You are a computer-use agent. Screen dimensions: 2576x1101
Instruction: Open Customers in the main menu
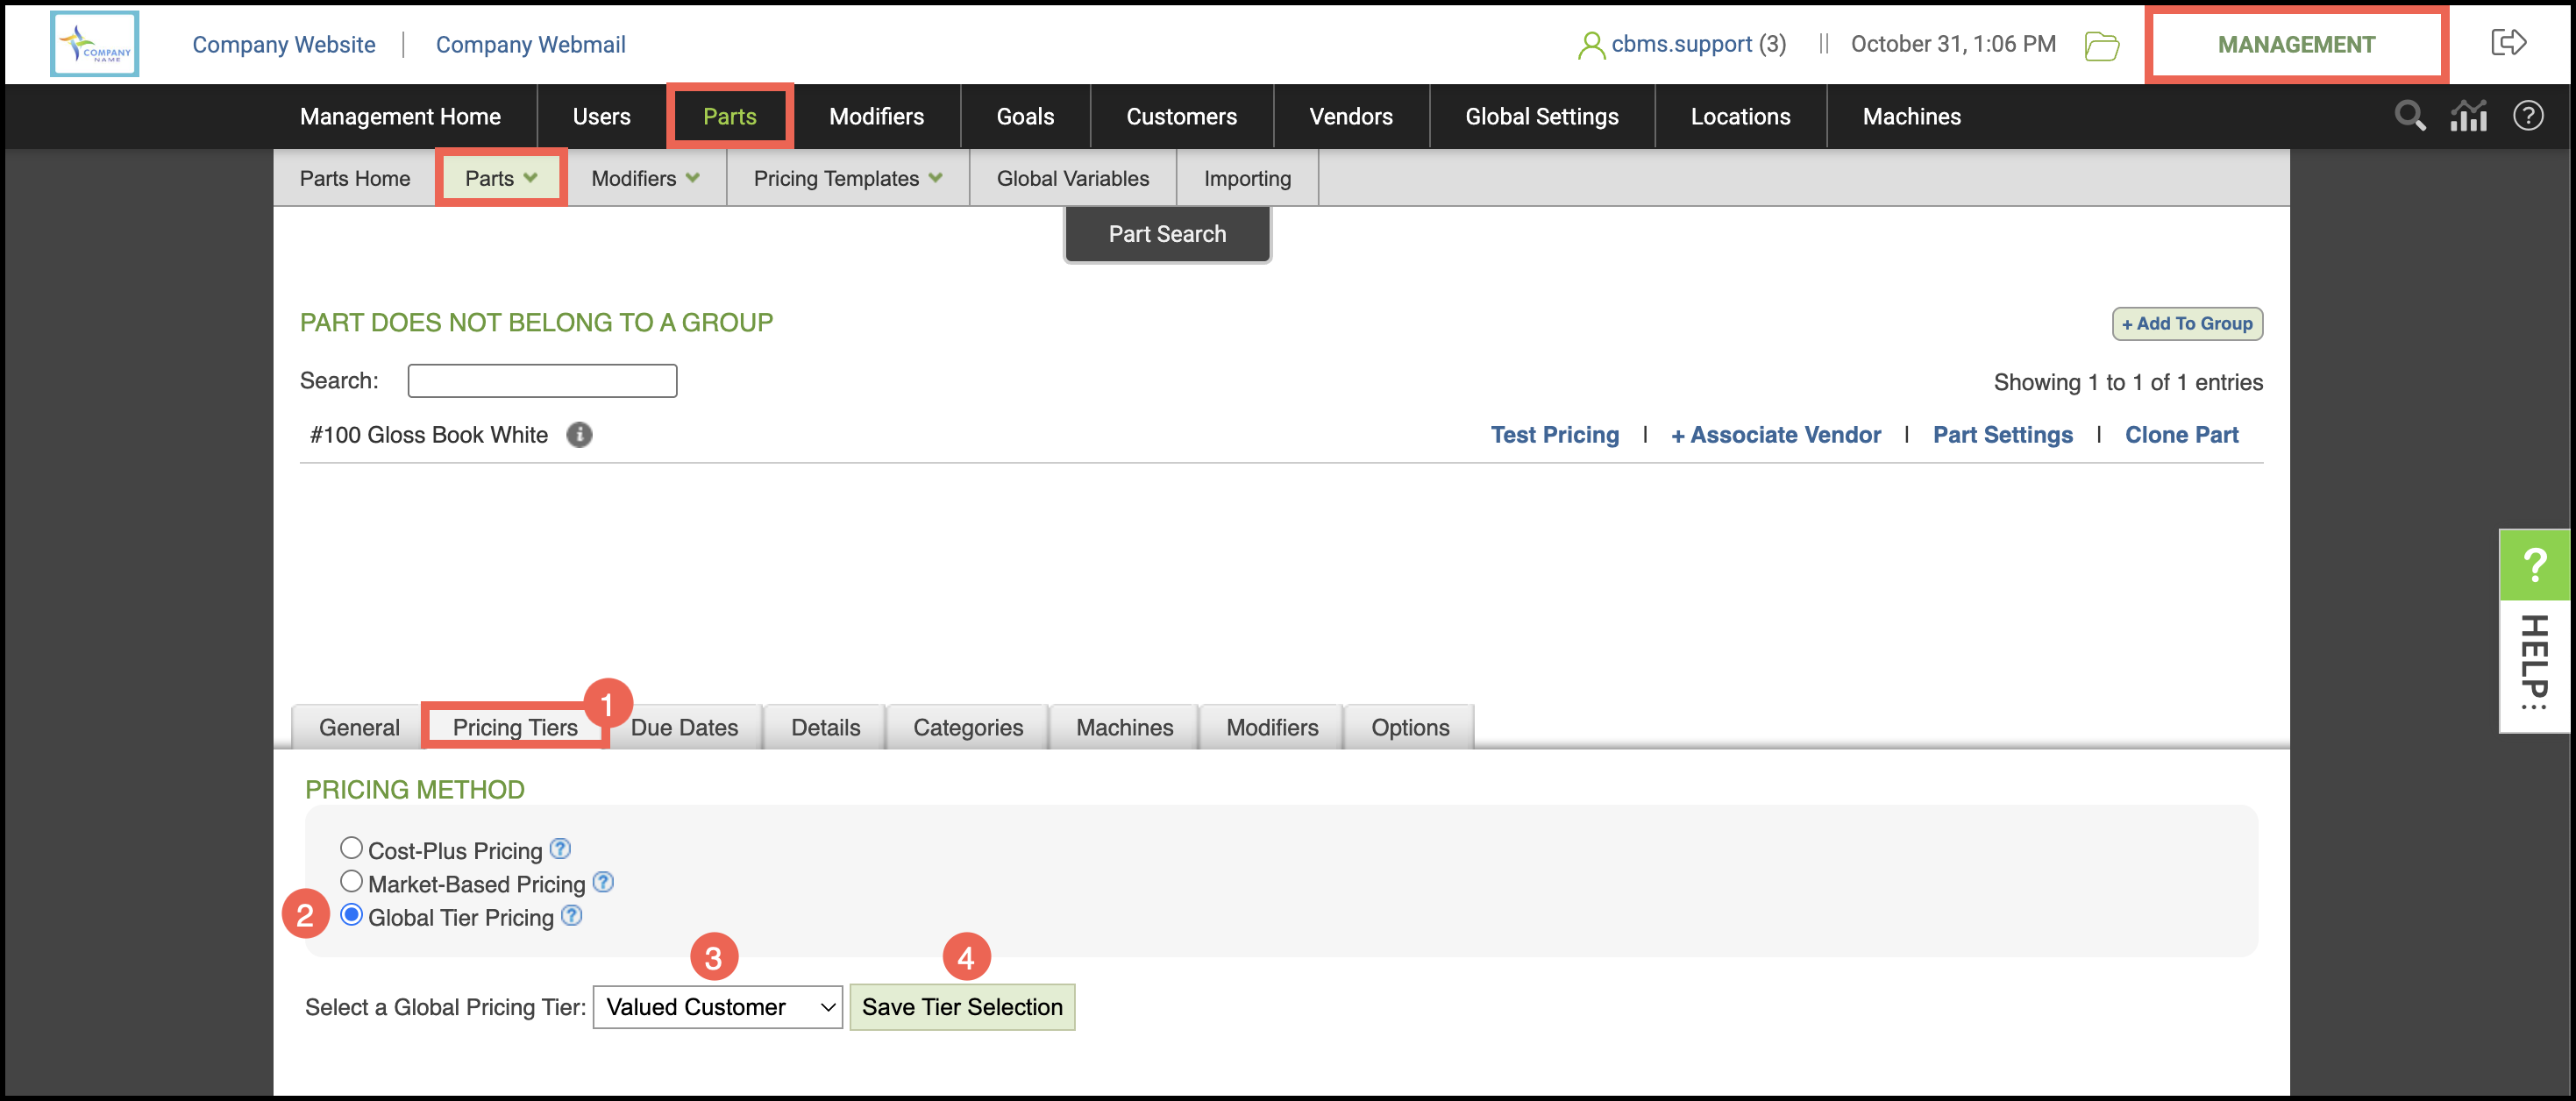click(x=1181, y=116)
